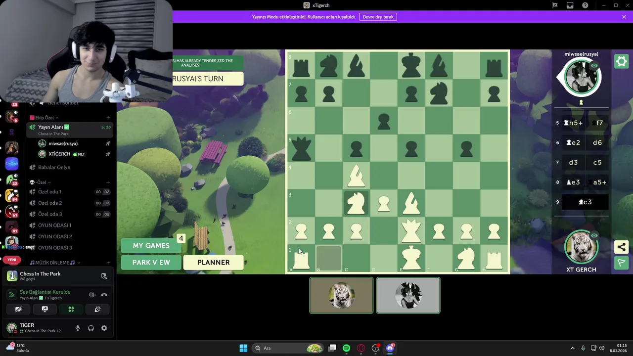
Task: Open MY GAMES list
Action: click(151, 246)
